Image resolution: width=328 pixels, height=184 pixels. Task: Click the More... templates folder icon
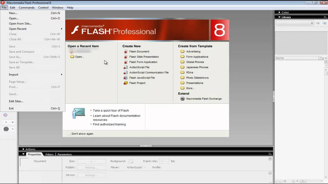click(182, 88)
